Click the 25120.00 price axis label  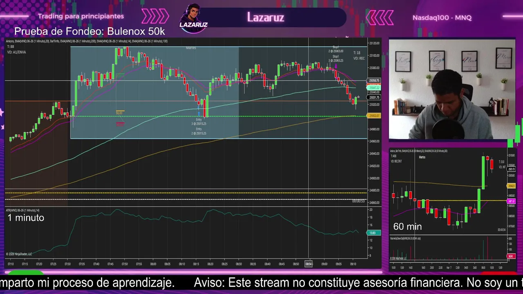374,43
